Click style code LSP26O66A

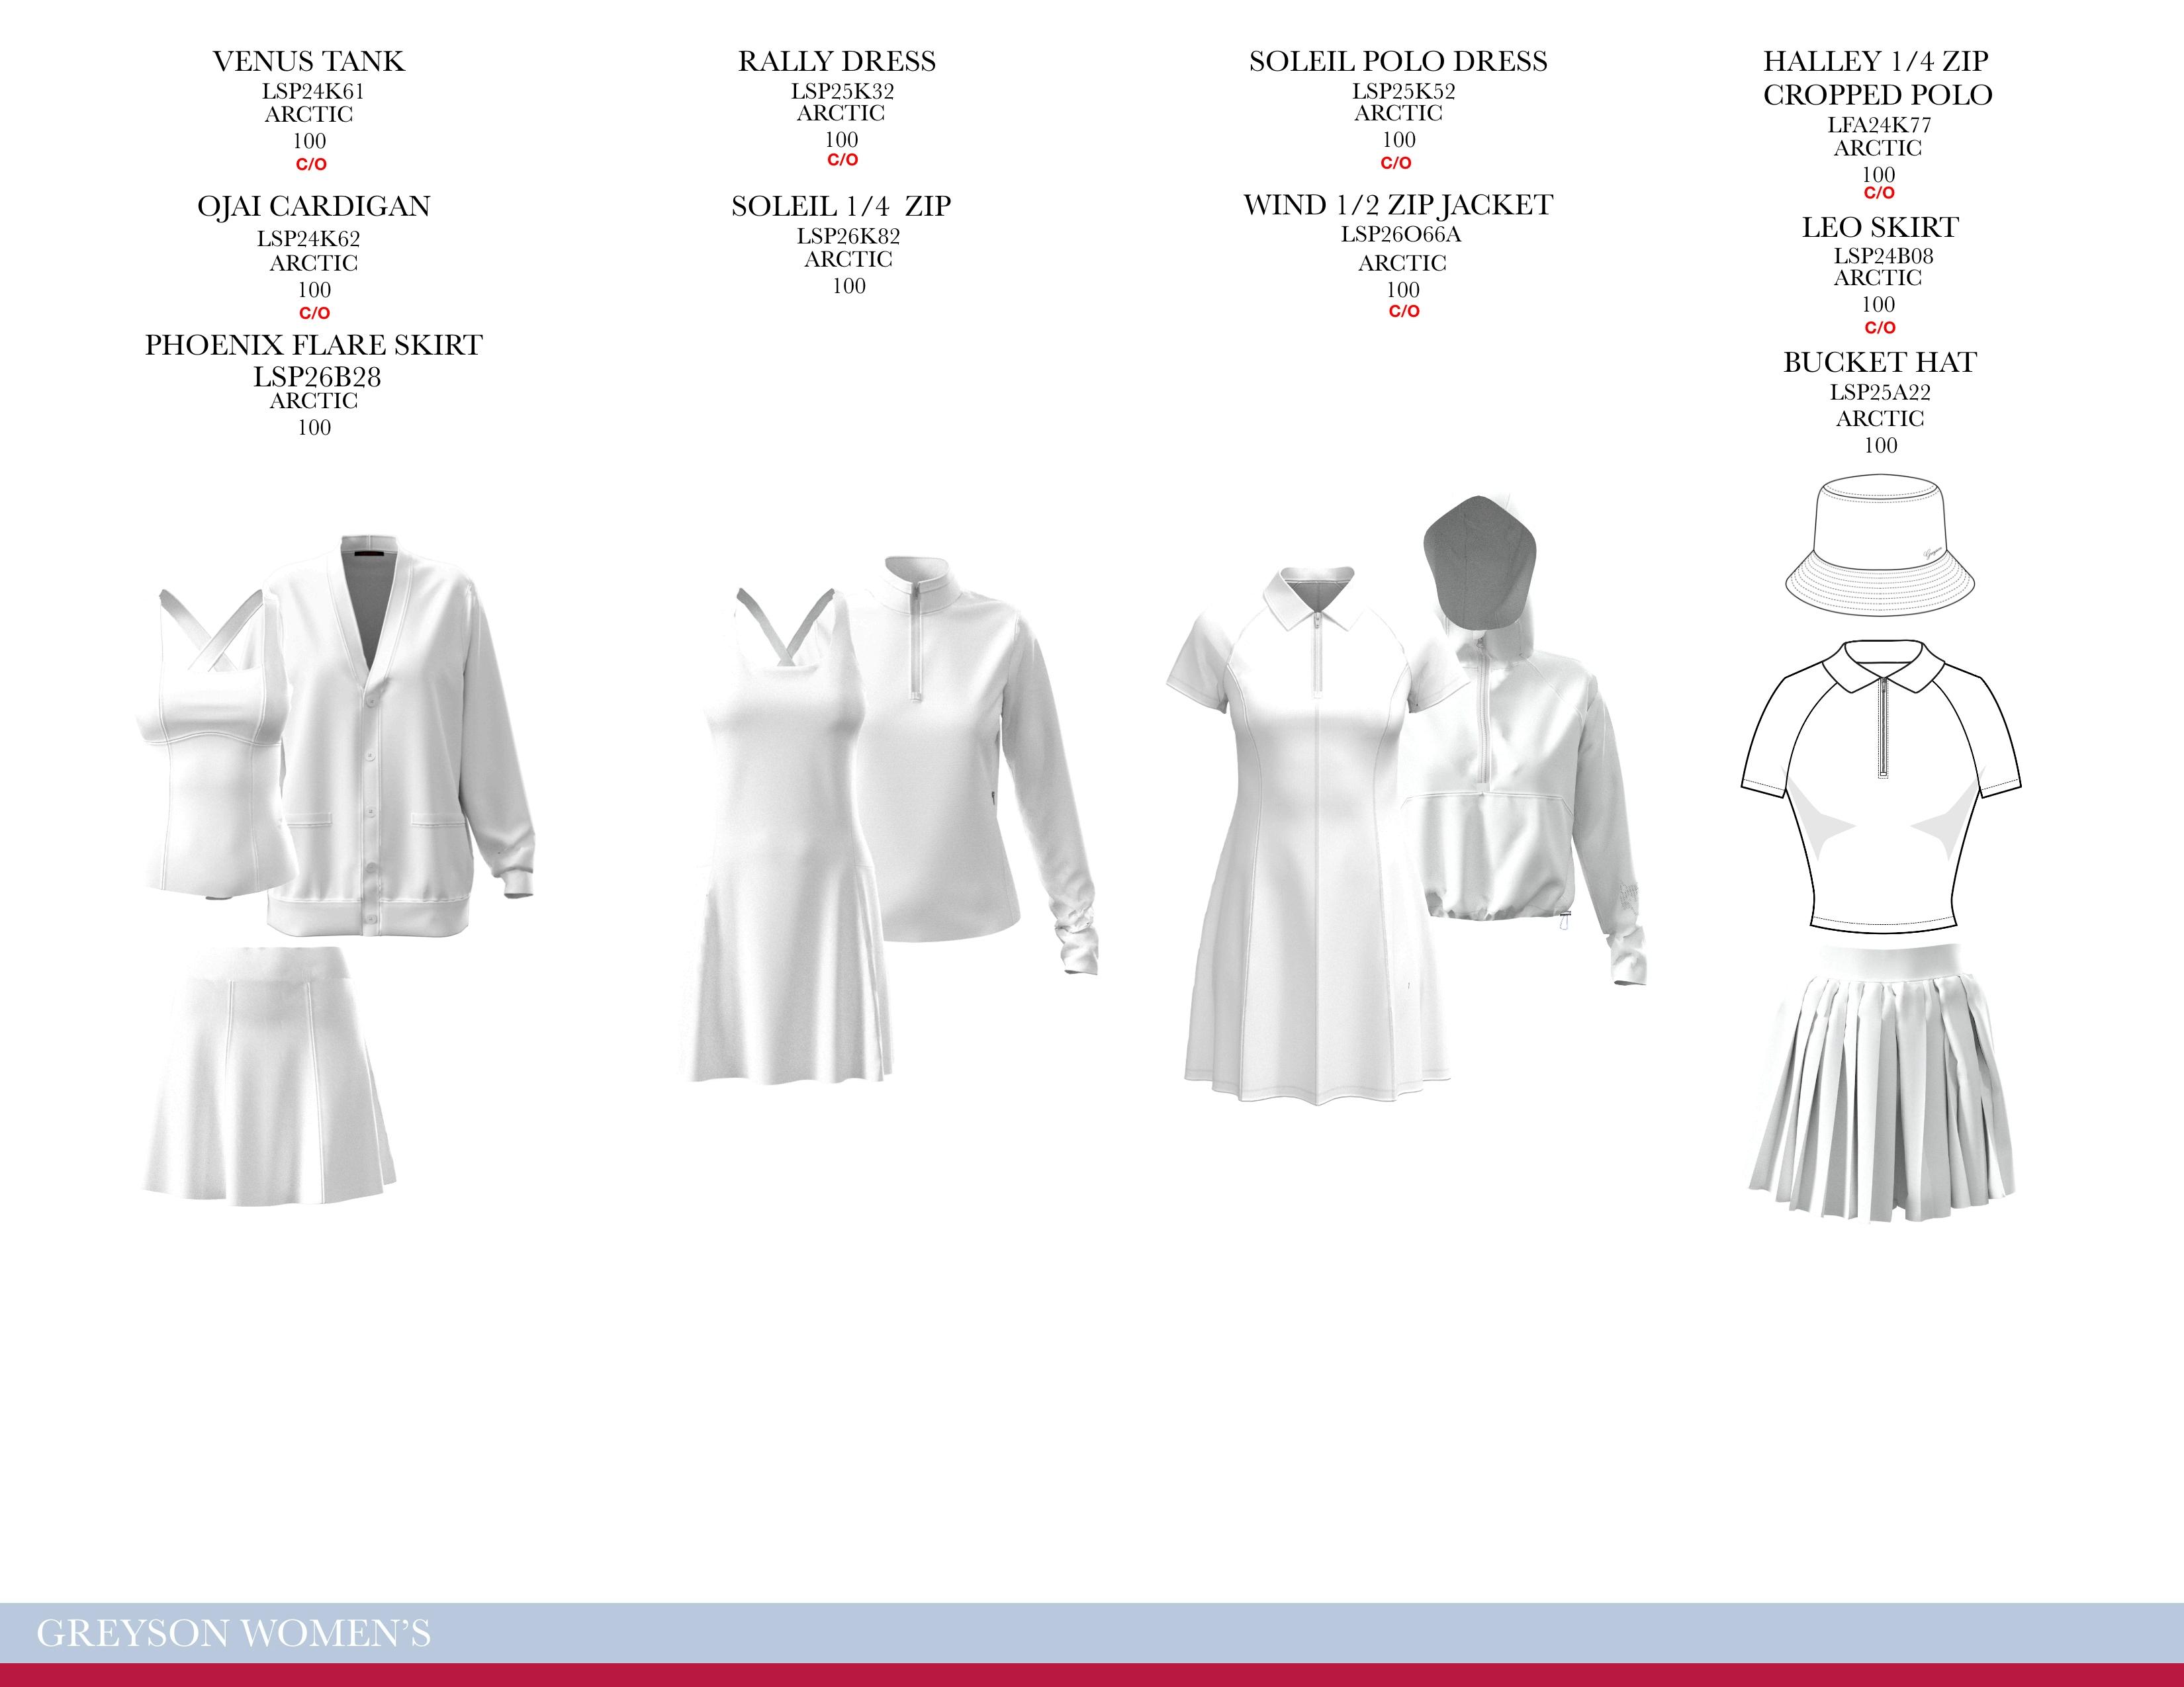click(x=1401, y=235)
